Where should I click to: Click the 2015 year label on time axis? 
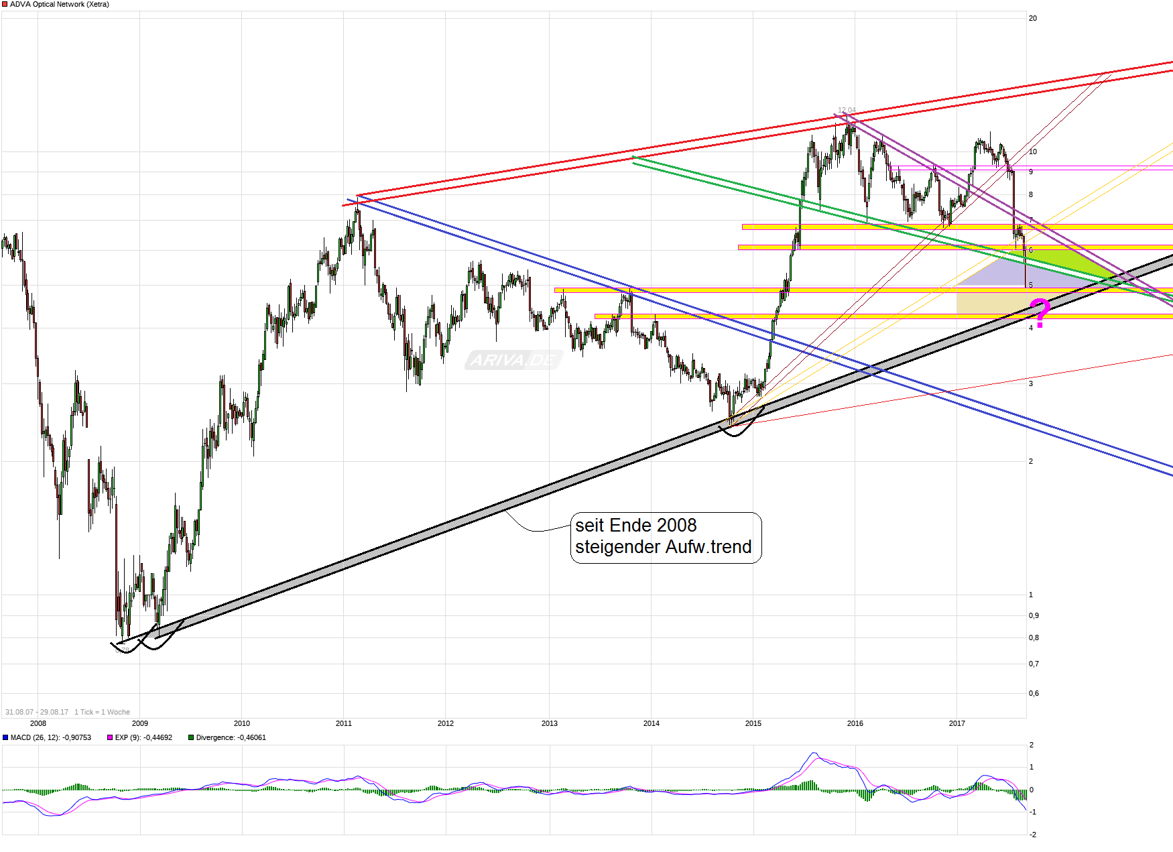(753, 723)
